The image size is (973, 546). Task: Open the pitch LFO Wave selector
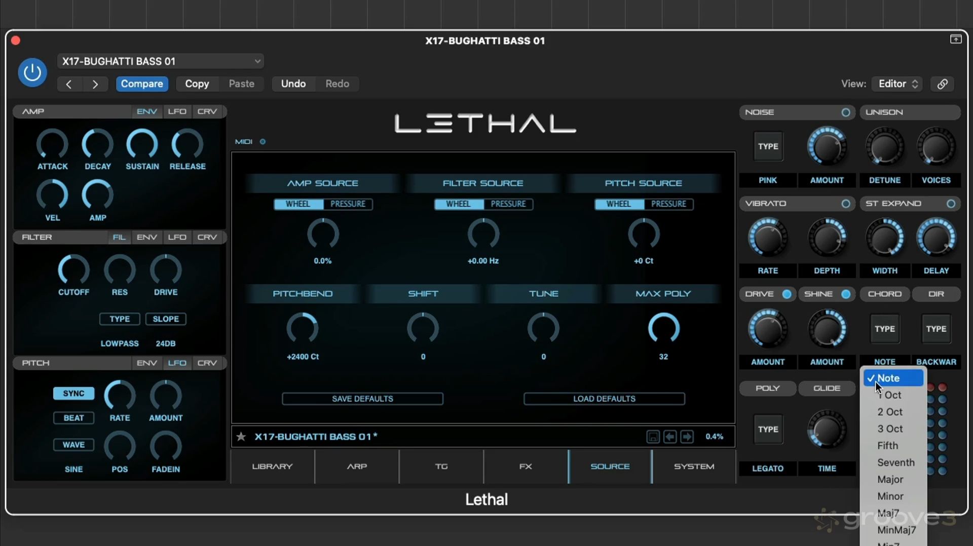pyautogui.click(x=73, y=445)
